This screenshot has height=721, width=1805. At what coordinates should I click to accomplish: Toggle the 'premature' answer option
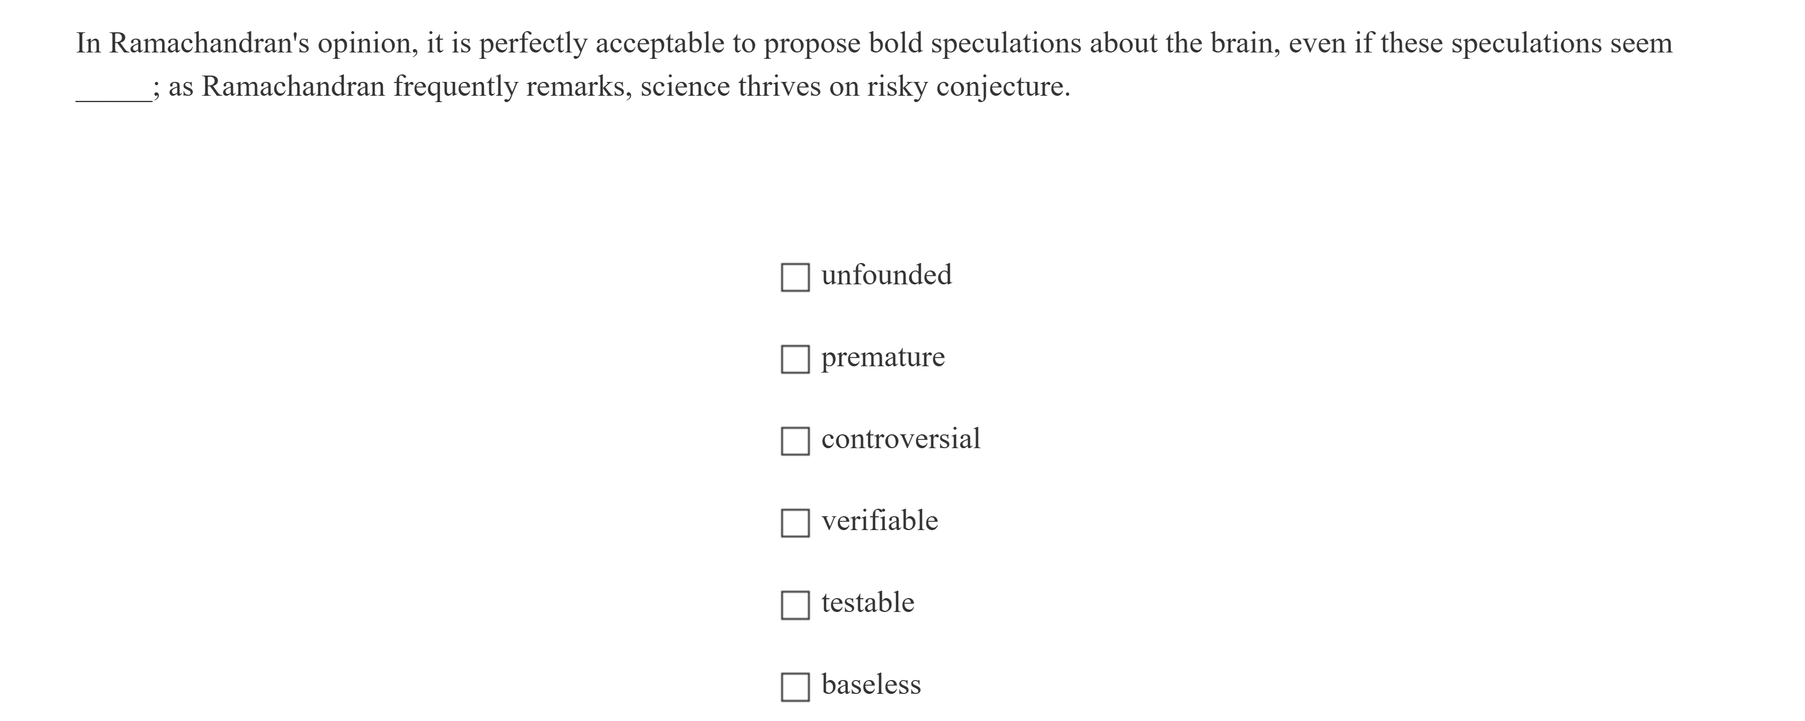(x=795, y=358)
